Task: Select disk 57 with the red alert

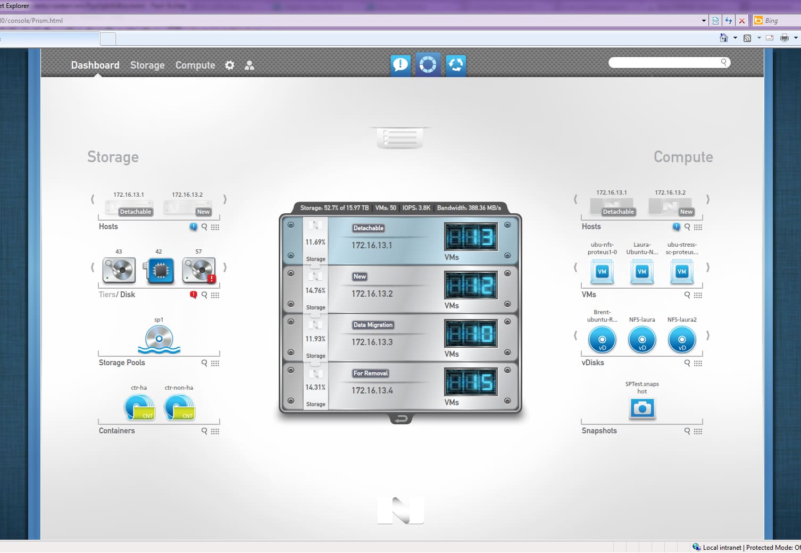Action: coord(199,270)
